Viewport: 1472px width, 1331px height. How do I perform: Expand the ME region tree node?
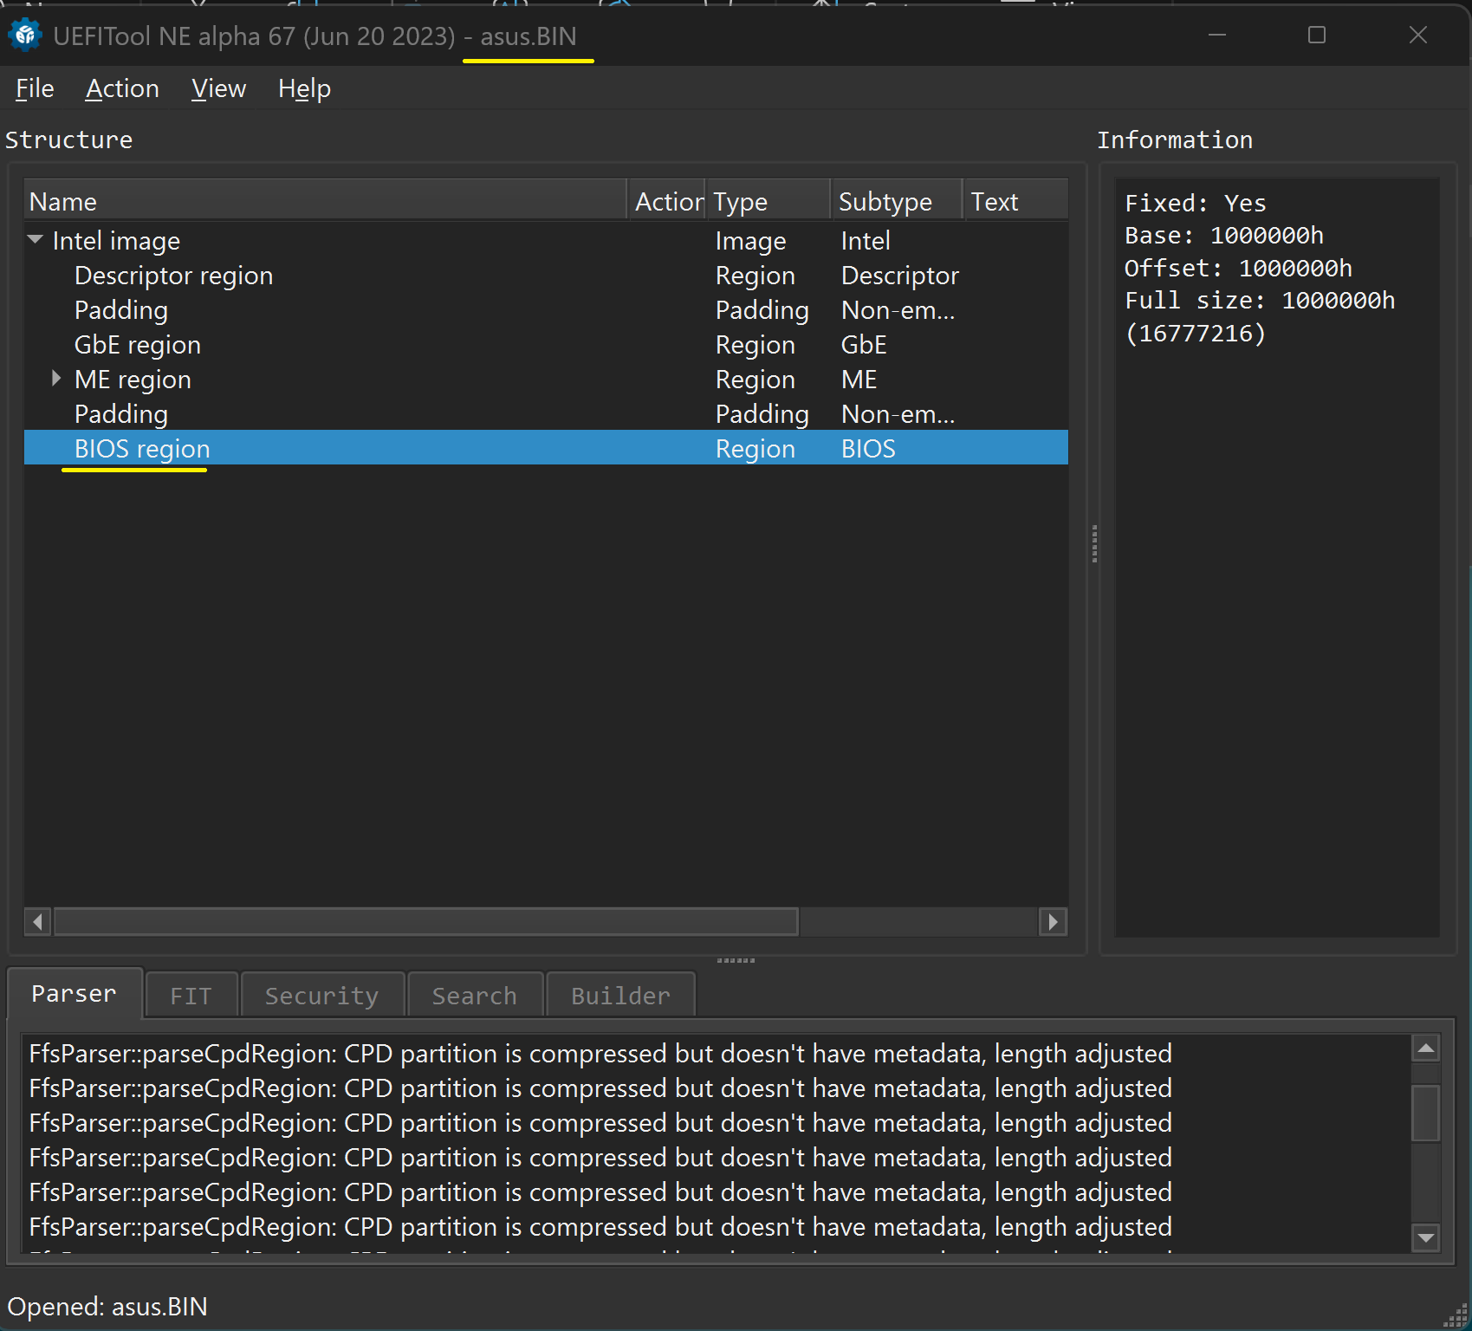click(56, 379)
